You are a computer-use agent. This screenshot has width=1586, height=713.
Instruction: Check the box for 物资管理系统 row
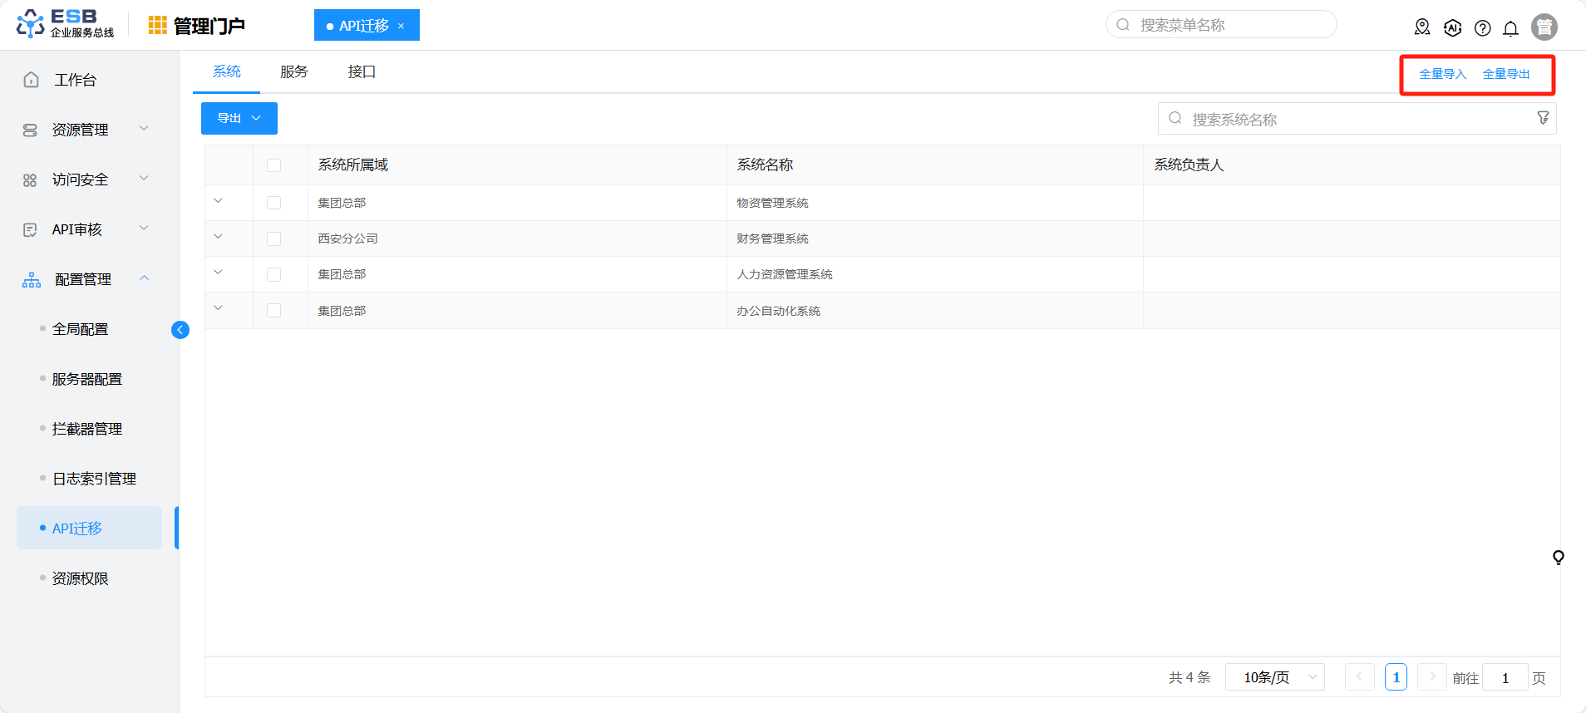pyautogui.click(x=273, y=203)
